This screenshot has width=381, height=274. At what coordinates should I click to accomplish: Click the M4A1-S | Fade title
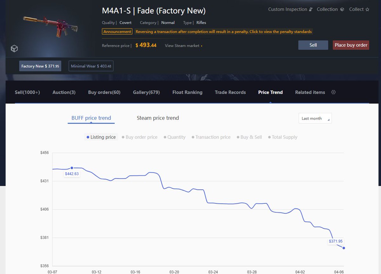click(154, 11)
